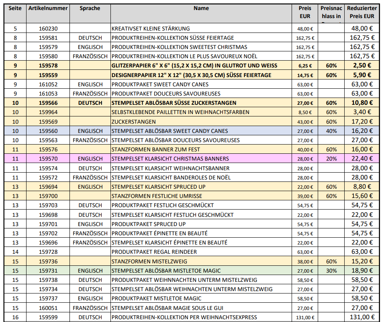
Task: Select the Sprache column header
Action: (x=90, y=13)
